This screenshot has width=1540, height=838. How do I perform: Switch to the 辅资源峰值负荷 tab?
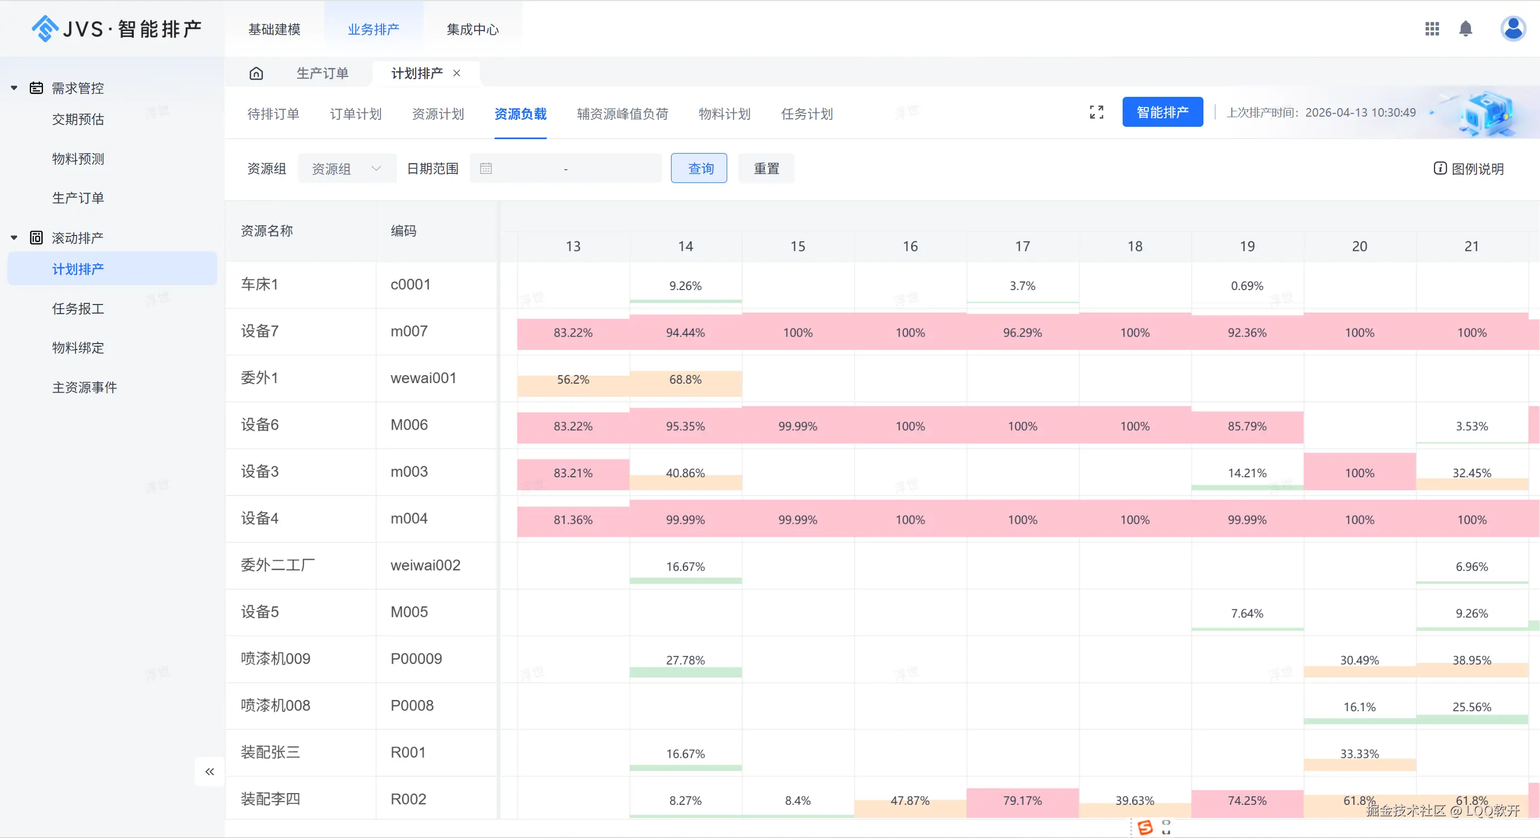(x=622, y=113)
